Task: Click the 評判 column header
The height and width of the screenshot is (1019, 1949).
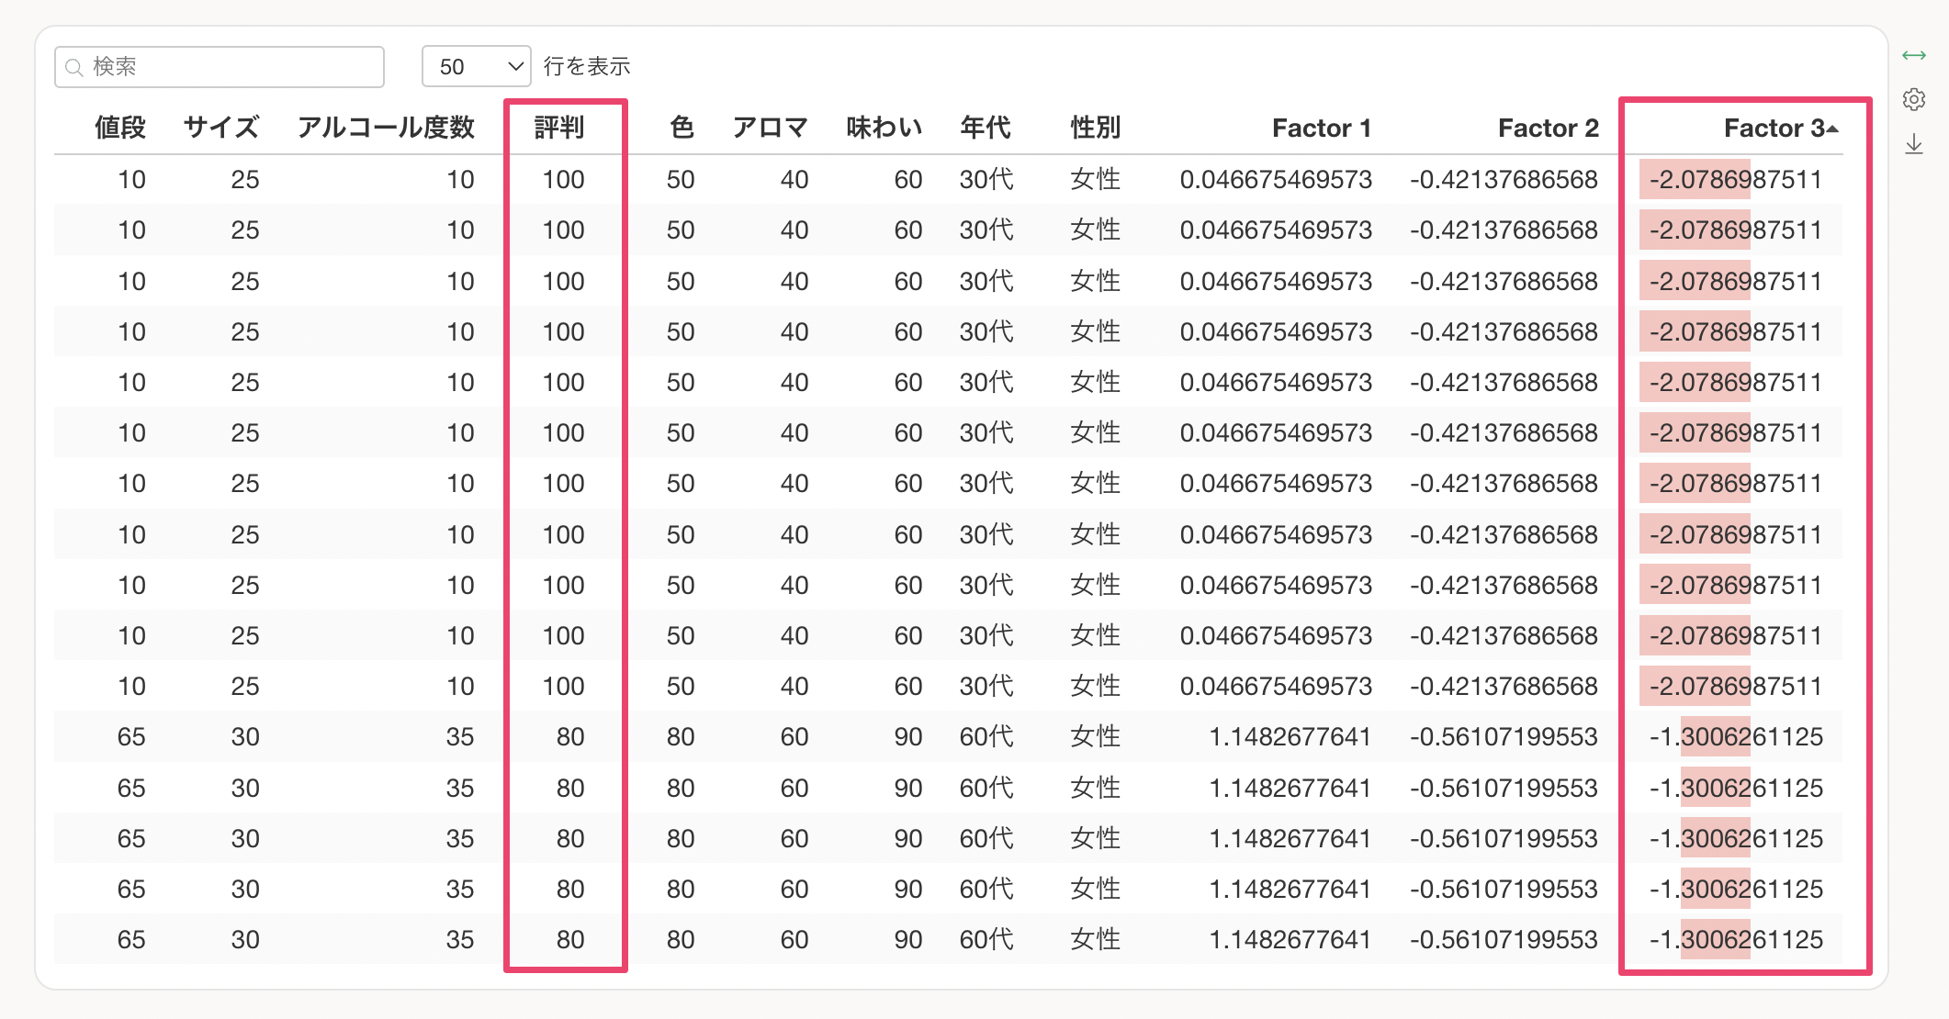Action: pyautogui.click(x=559, y=128)
